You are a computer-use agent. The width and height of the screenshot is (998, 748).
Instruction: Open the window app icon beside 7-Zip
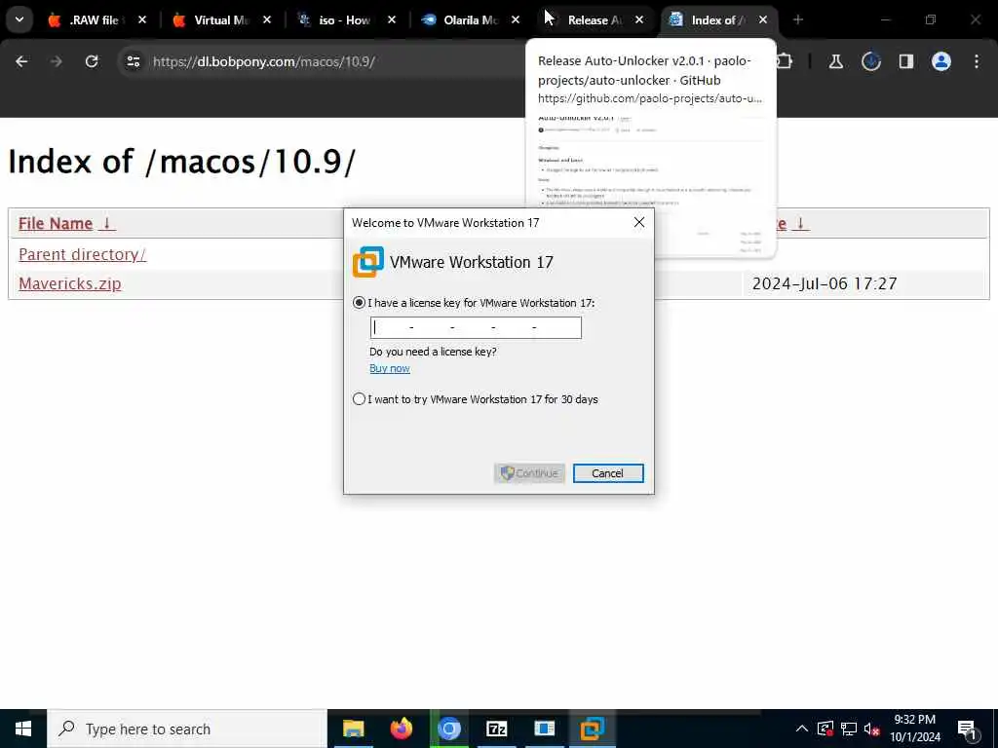[544, 729]
